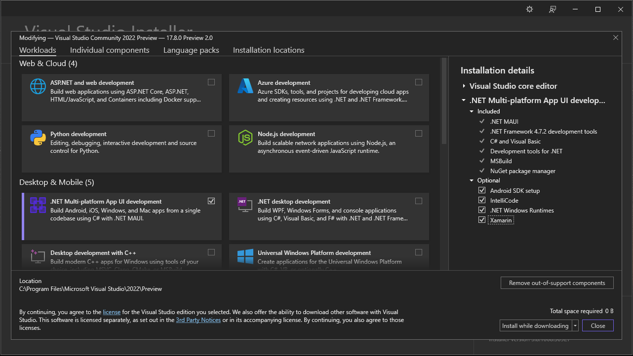Tick the Node.js development checkbox
Screen dimensions: 633x356
[419, 134]
